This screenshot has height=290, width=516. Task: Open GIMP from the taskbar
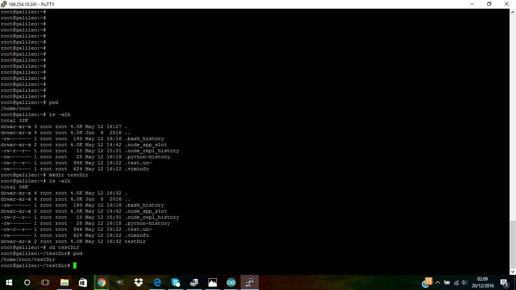pos(120,282)
